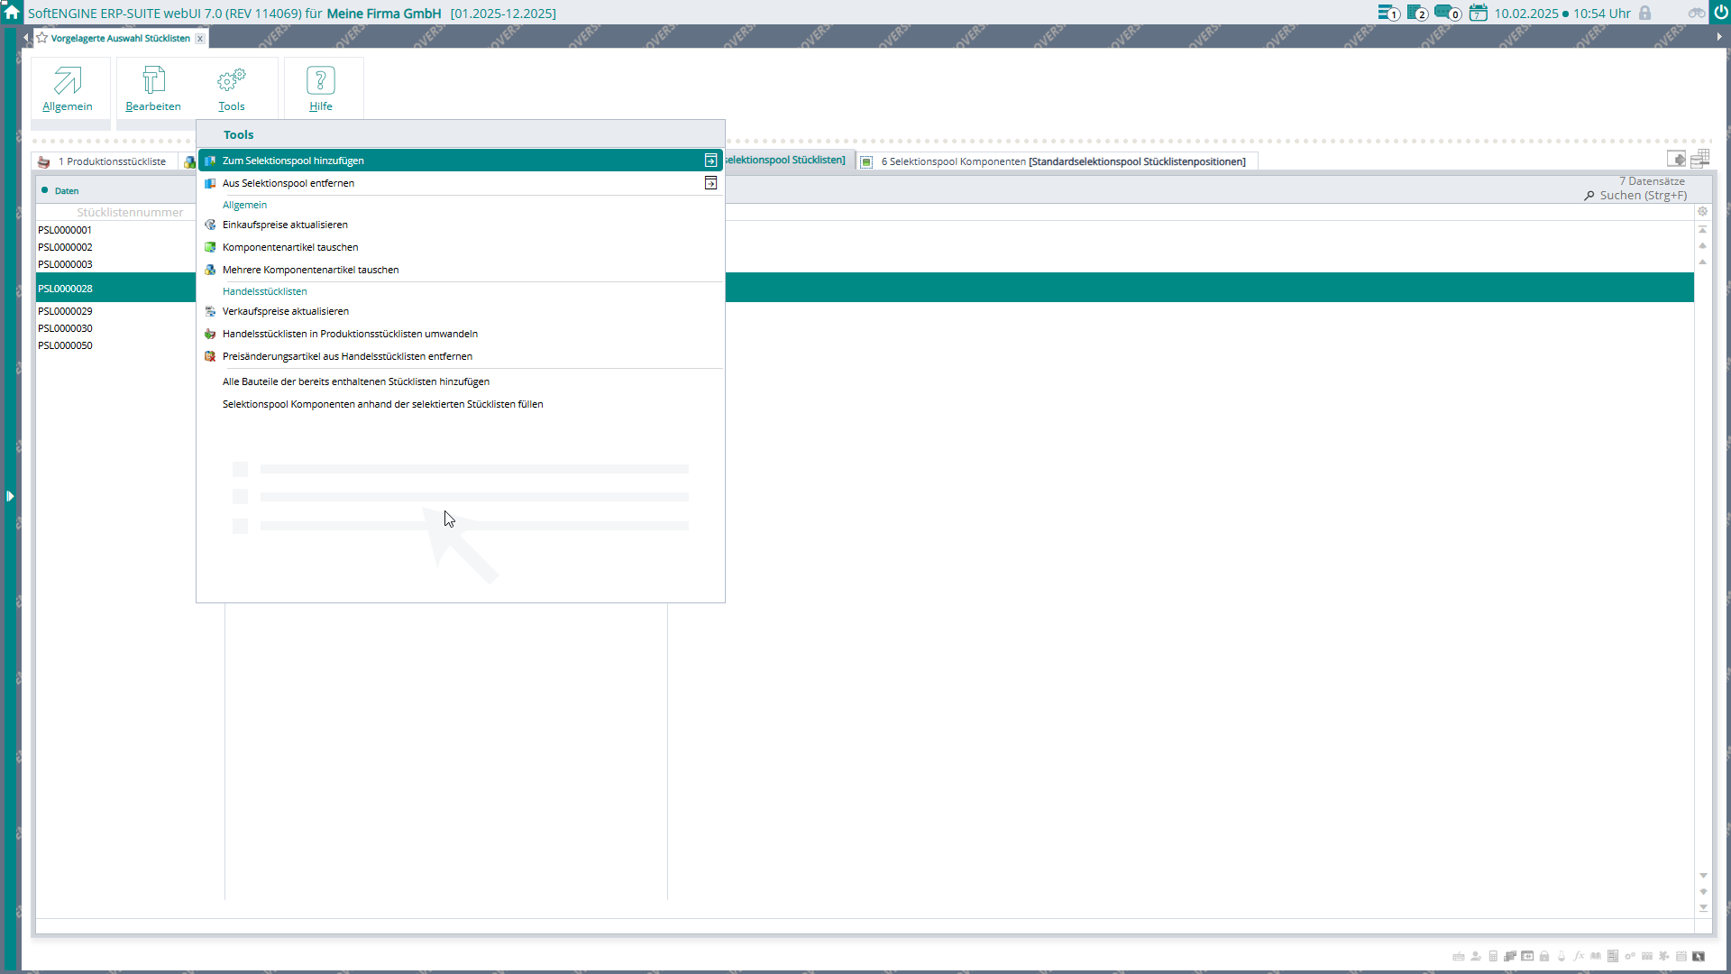Expand submenu arrow of Zum Selektionspool hinzufügen

click(710, 161)
